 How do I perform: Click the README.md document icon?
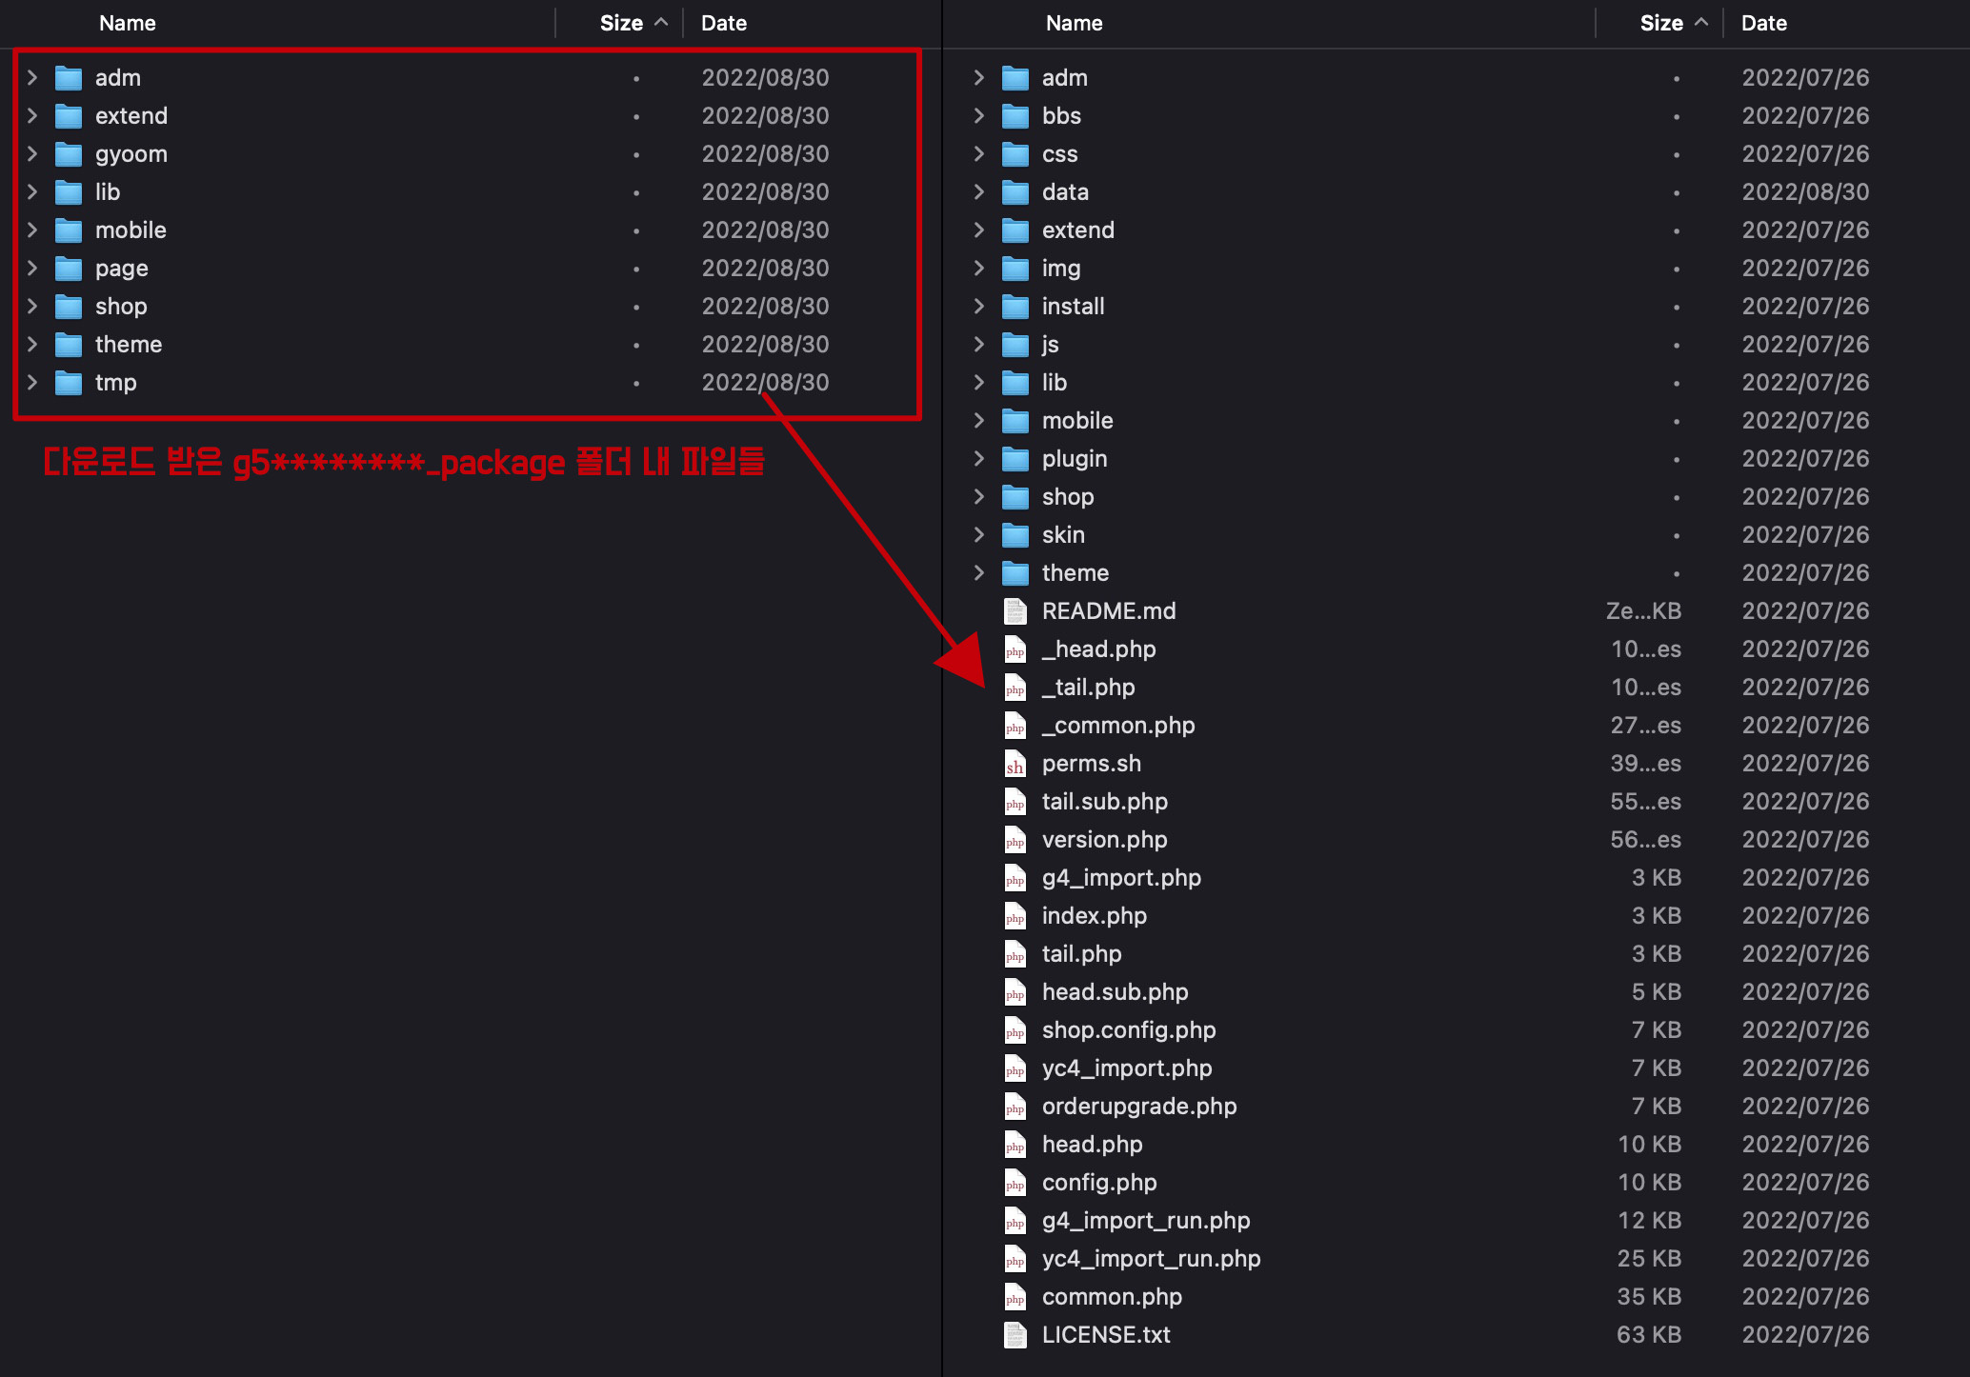[x=1015, y=611]
